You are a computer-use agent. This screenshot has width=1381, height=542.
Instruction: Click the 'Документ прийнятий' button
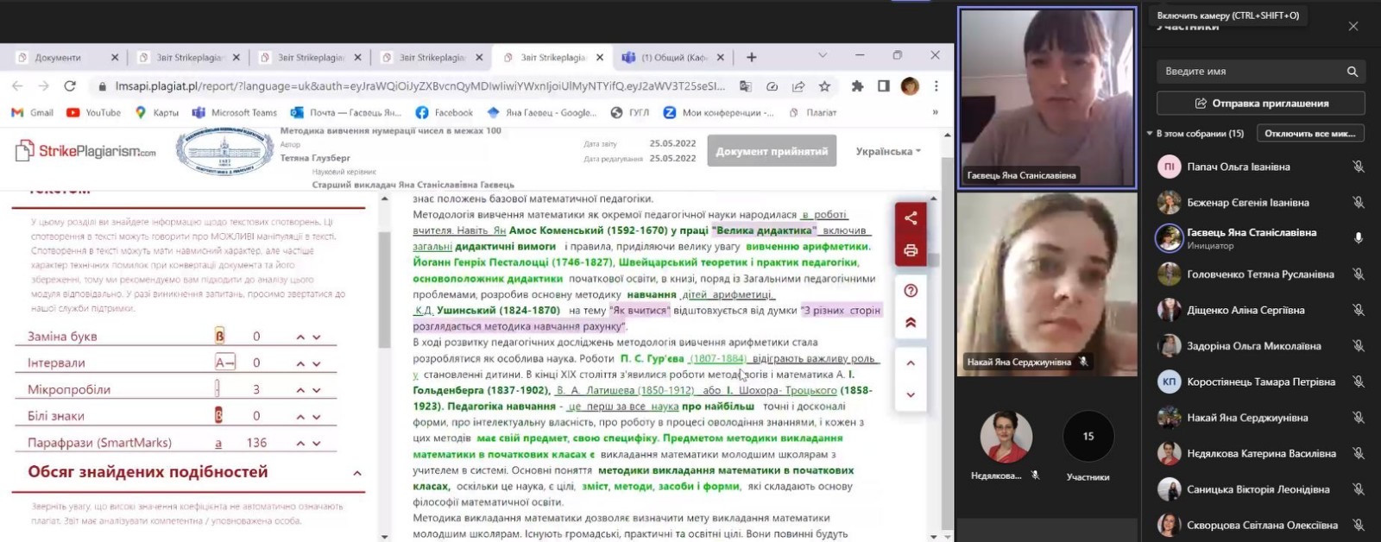click(772, 151)
